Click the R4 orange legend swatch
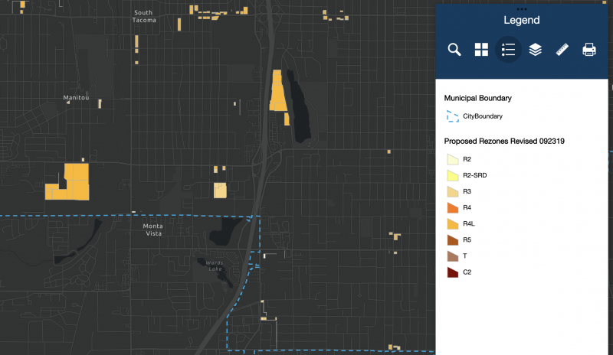 point(452,207)
